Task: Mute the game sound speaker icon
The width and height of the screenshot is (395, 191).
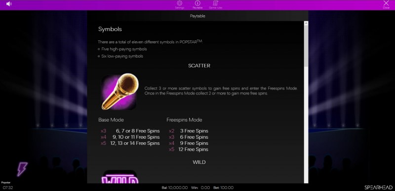Action: click(9, 4)
